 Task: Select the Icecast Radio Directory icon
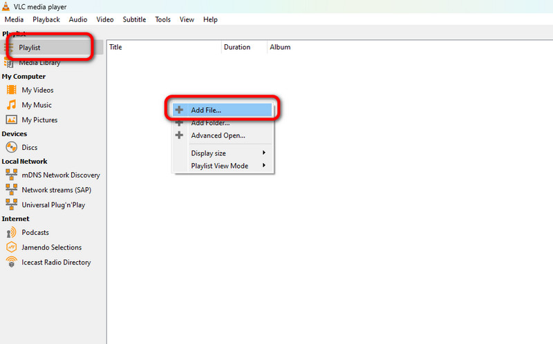pyautogui.click(x=11, y=262)
